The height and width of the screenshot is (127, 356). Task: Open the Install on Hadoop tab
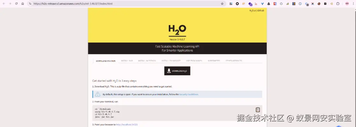click(x=171, y=61)
